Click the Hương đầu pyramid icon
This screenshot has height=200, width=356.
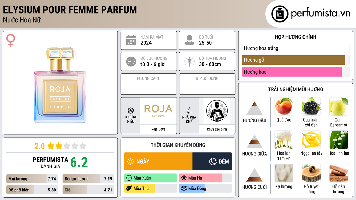pyautogui.click(x=254, y=108)
